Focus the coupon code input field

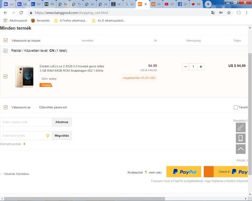[x=26, y=122]
